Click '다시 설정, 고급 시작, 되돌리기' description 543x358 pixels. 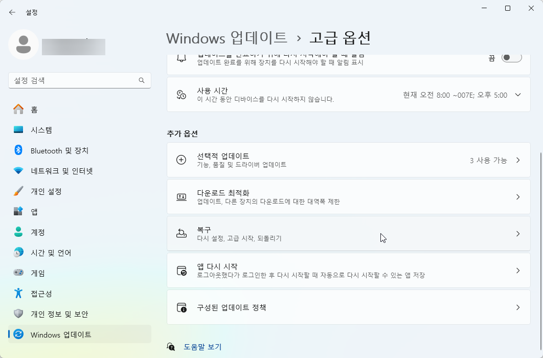239,238
